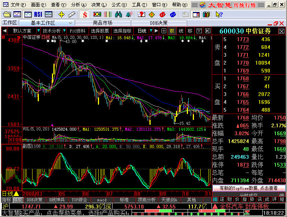Viewport: 287px width, 217px height.
Task: Open the 帮助(H) menu
Action: pyautogui.click(x=179, y=5)
